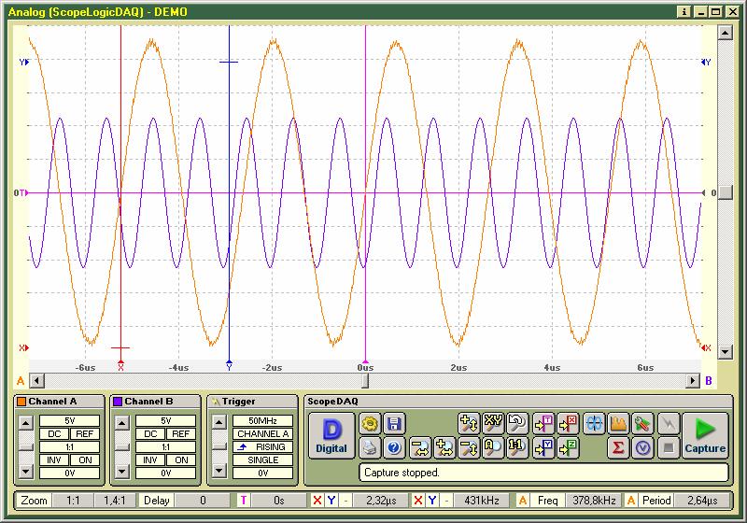Toggle Channel A DC coupling
The width and height of the screenshot is (747, 523).
(54, 434)
